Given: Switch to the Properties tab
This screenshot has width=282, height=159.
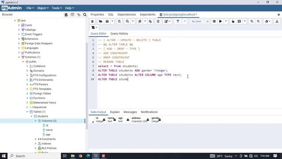Looking at the screenshot, I should click(97, 15).
